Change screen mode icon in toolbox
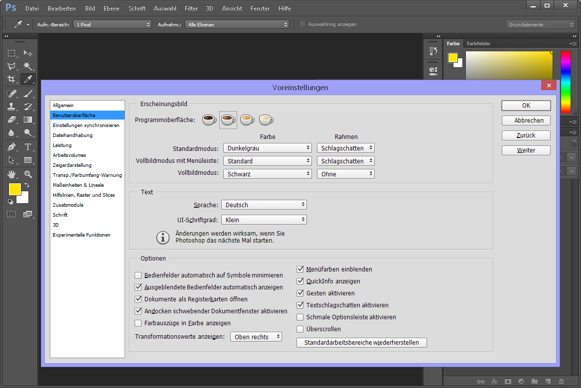The image size is (581, 388). pos(28,214)
